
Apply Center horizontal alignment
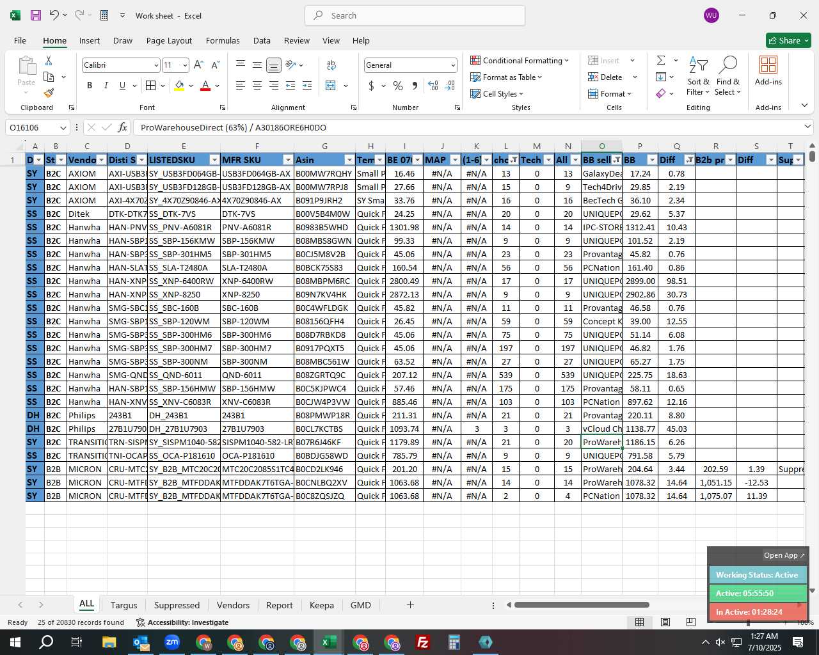coord(257,86)
